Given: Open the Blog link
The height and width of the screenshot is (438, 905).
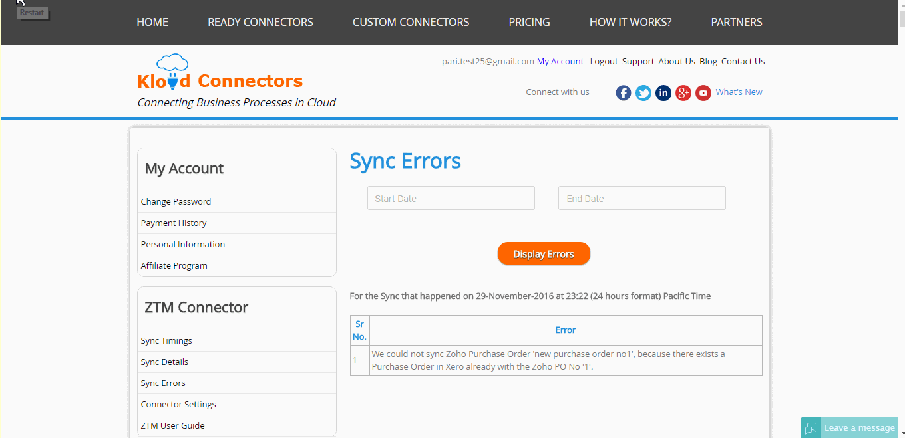Looking at the screenshot, I should coord(708,61).
